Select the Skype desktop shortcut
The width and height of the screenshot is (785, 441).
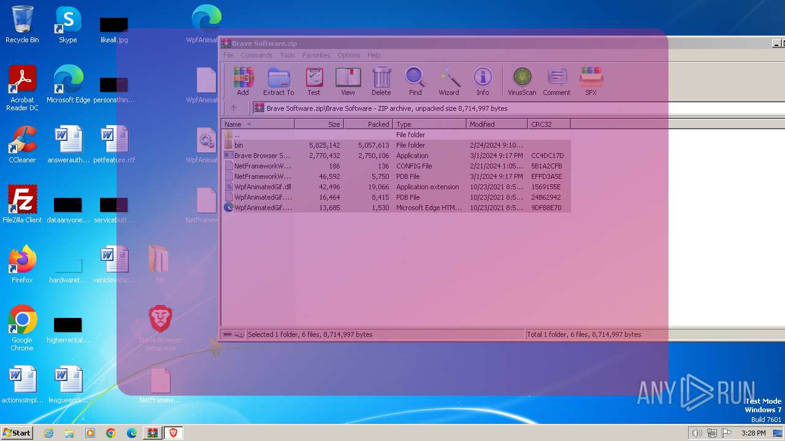(68, 24)
